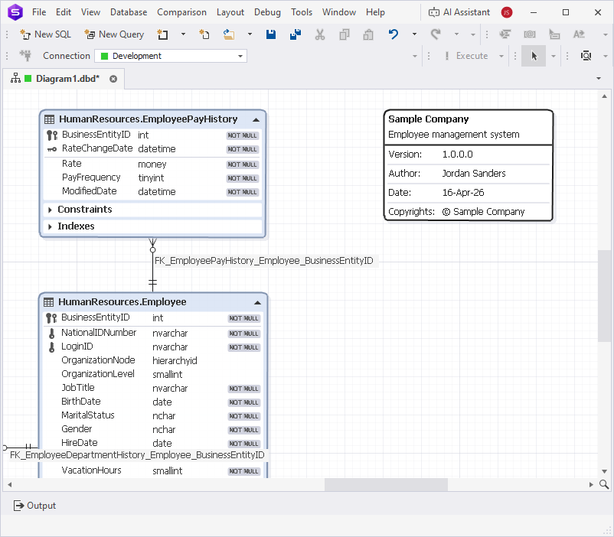The height and width of the screenshot is (537, 614).
Task: Click the connection plug icon
Action: click(x=26, y=56)
